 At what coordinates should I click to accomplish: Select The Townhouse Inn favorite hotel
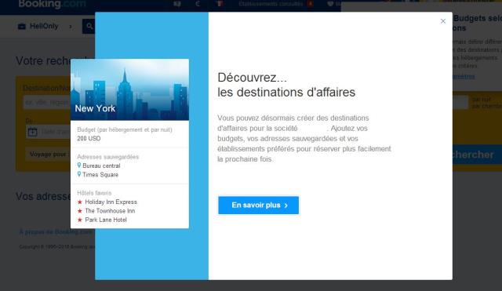(x=110, y=211)
